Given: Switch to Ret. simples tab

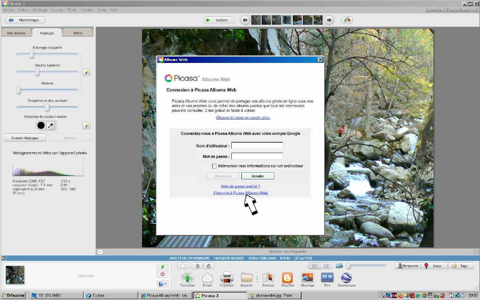Looking at the screenshot, I should (x=16, y=33).
